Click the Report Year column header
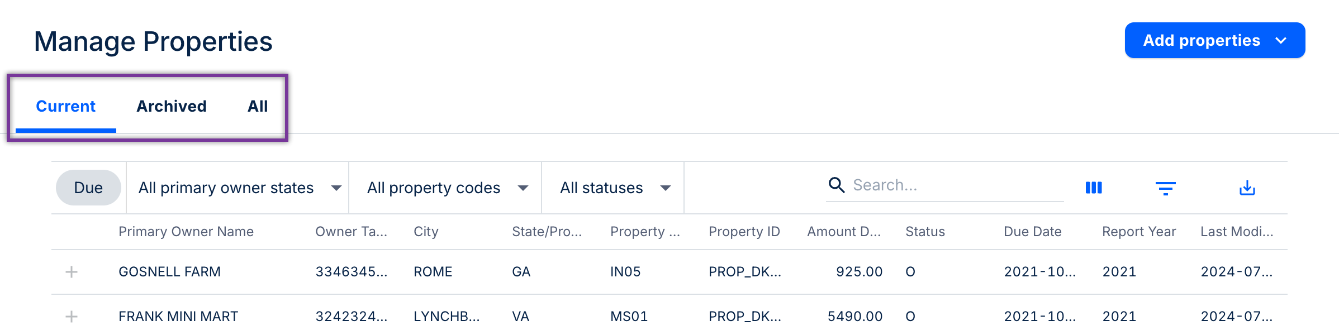The image size is (1339, 335). pos(1138,232)
